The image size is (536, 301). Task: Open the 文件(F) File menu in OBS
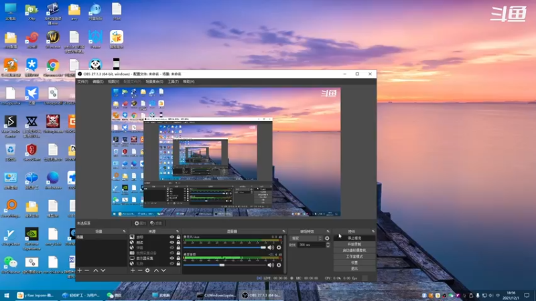point(82,82)
